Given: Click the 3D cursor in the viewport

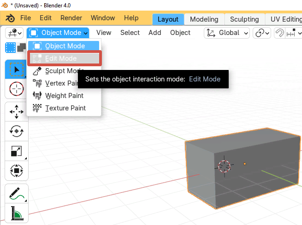Looking at the screenshot, I should pyautogui.click(x=224, y=167).
